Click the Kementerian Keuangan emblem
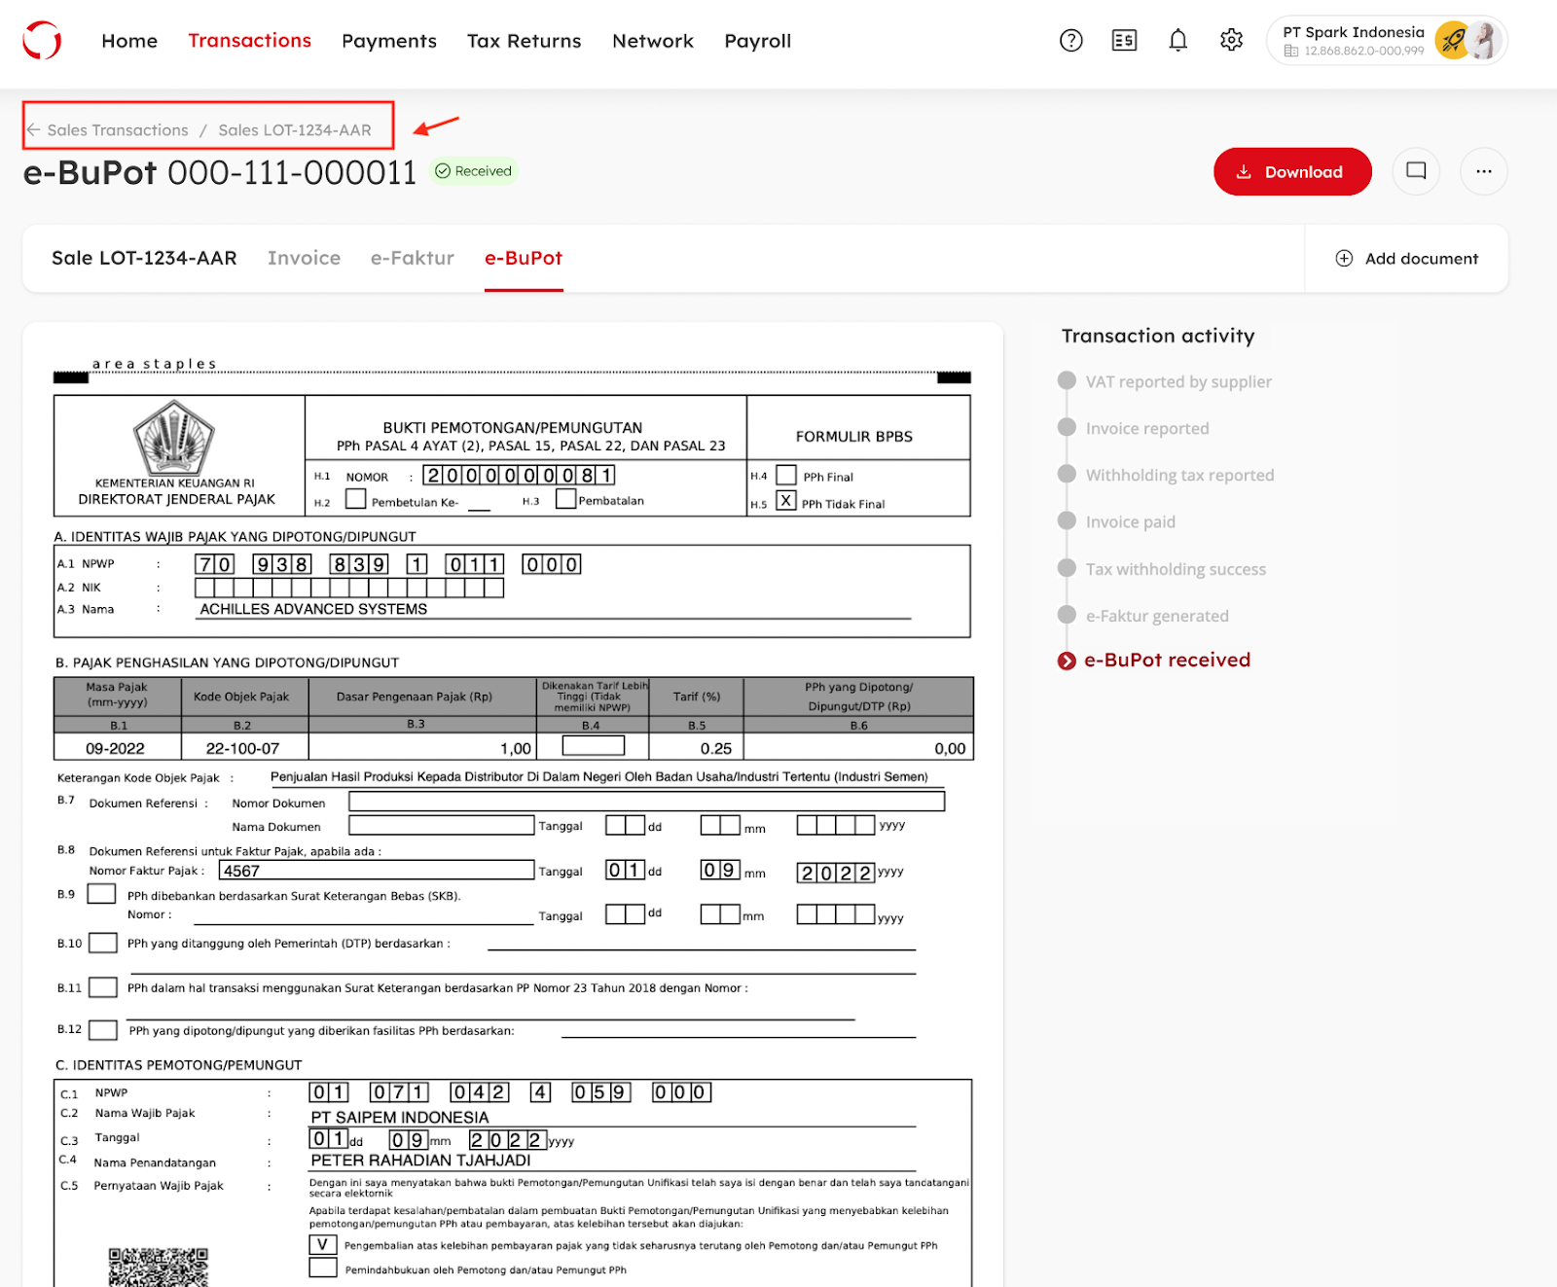This screenshot has height=1287, width=1557. [x=174, y=438]
